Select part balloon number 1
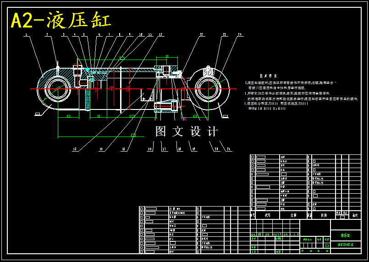 click(27, 34)
